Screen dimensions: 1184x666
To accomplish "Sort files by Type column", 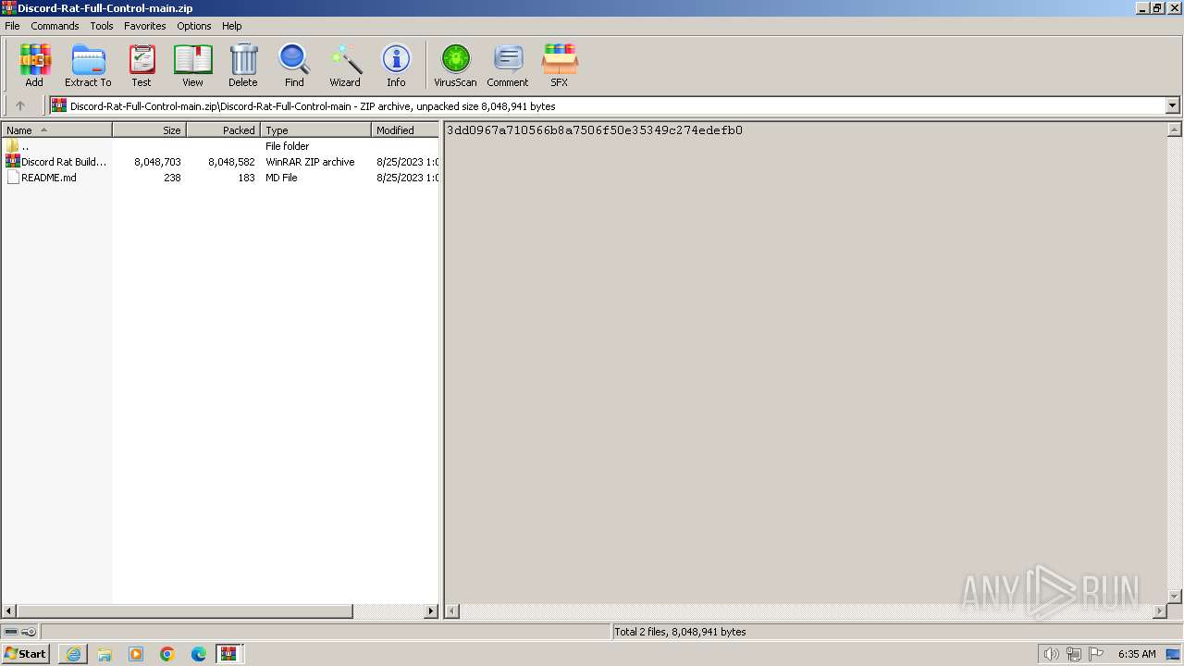I will pos(315,130).
